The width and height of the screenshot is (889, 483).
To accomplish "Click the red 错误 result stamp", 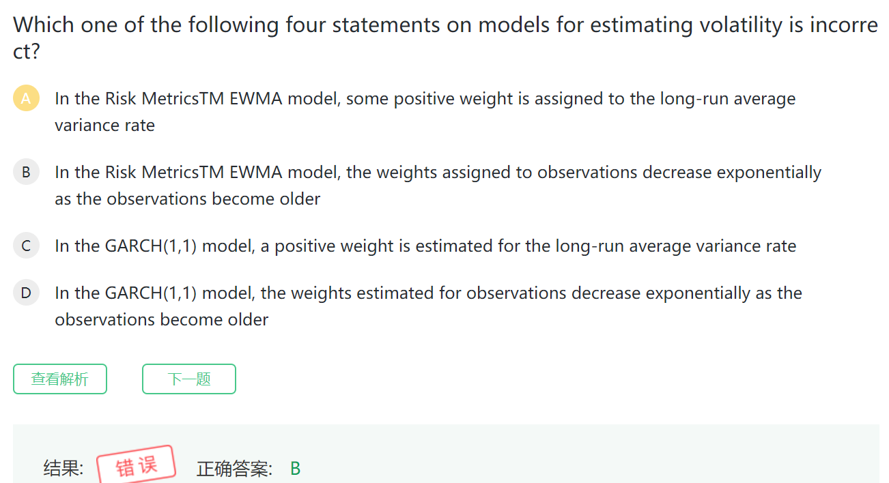I will (137, 467).
